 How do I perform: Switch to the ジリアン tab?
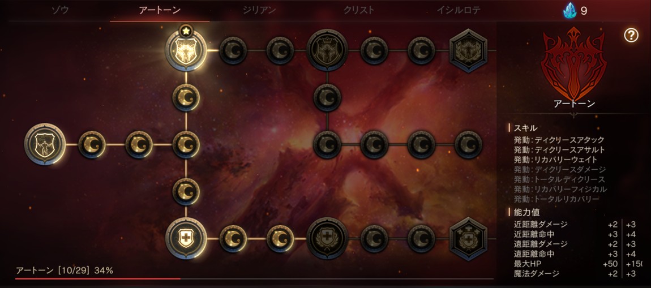click(259, 10)
